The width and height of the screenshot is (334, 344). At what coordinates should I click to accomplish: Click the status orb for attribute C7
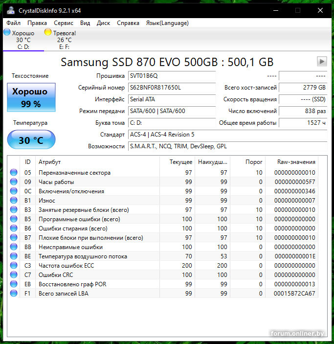[14, 275]
